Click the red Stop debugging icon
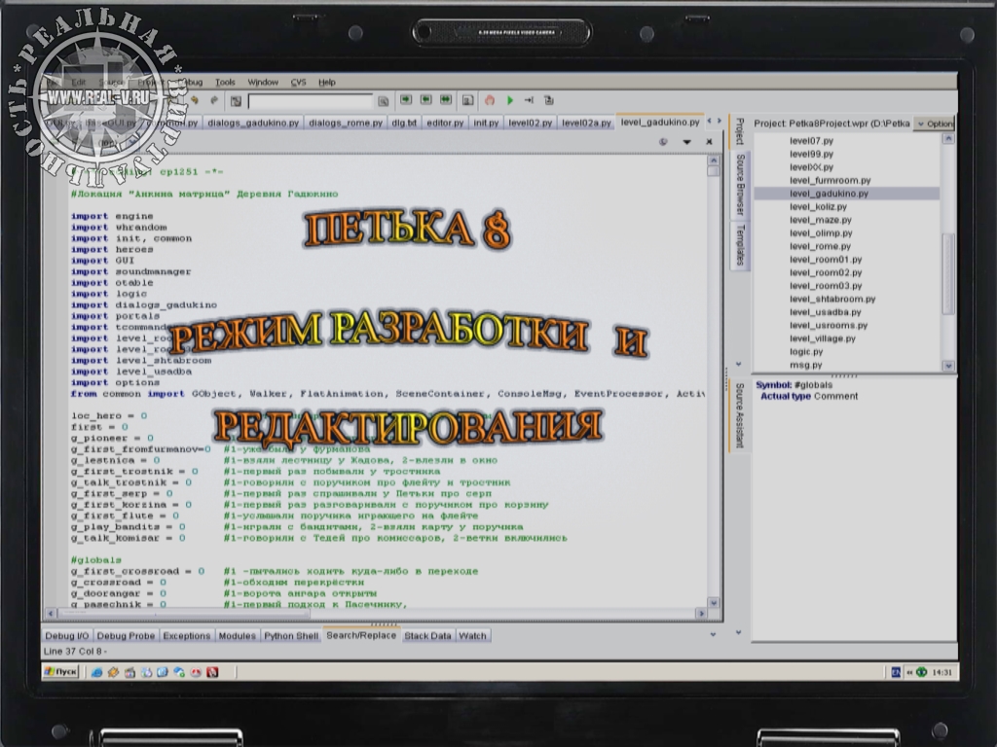The image size is (997, 747). [490, 100]
